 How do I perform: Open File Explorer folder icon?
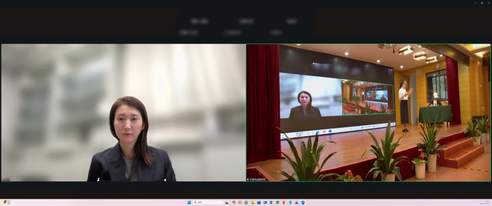coord(253,203)
